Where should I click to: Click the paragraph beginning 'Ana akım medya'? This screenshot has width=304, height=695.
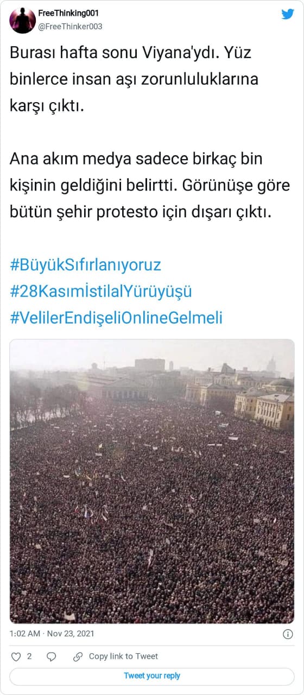(x=150, y=185)
